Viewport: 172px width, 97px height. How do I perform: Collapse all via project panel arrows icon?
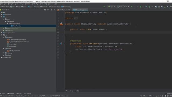click(48, 10)
